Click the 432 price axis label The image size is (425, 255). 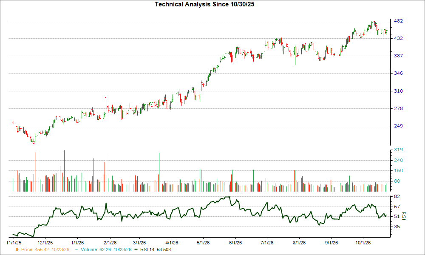pos(398,39)
